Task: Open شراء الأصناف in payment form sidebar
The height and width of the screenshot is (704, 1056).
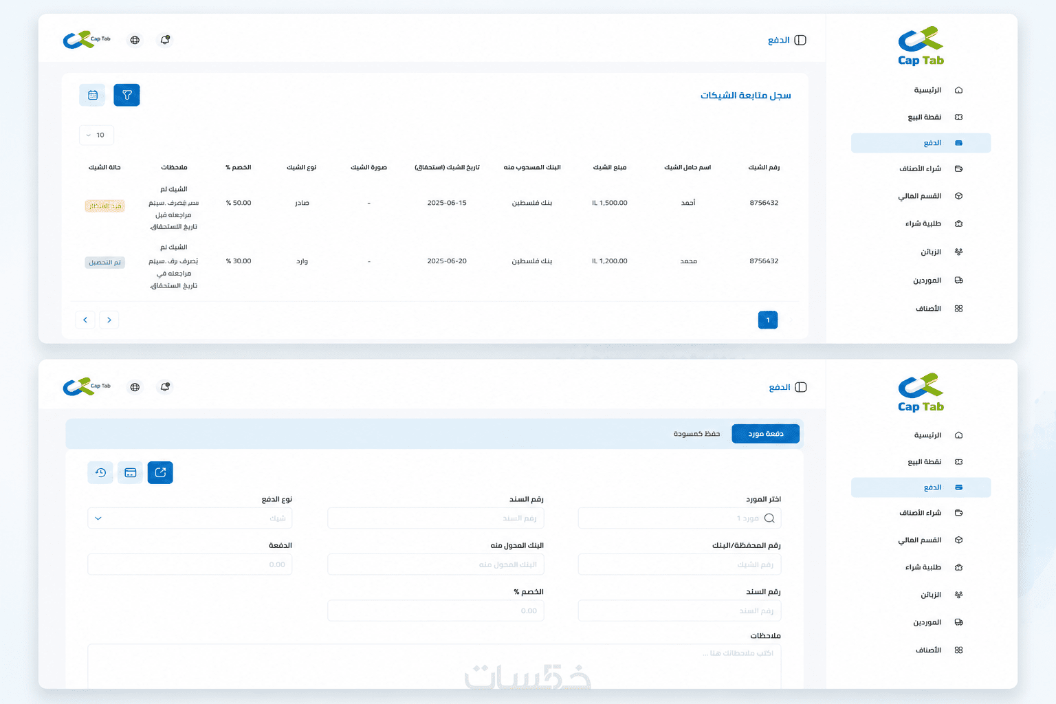Action: [x=920, y=513]
